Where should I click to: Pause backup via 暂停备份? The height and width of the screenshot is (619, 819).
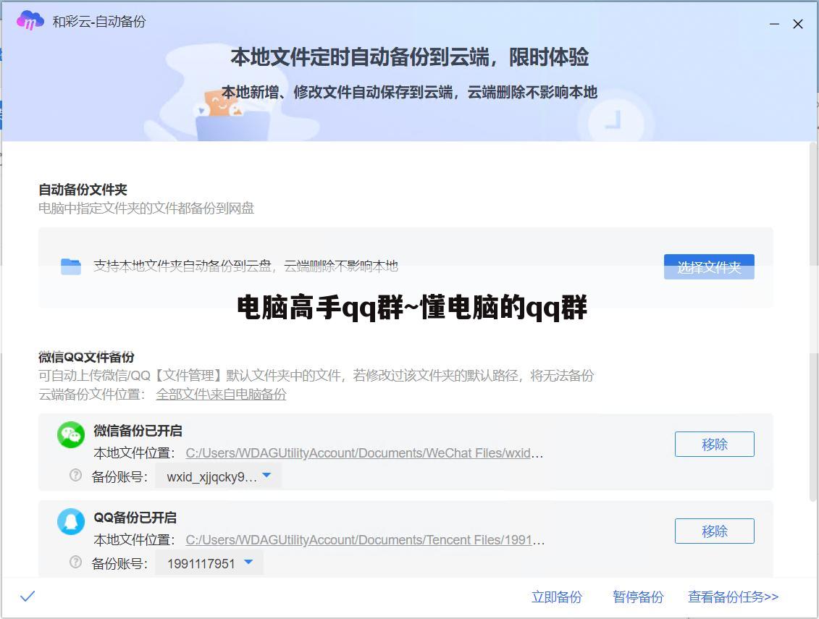click(638, 597)
